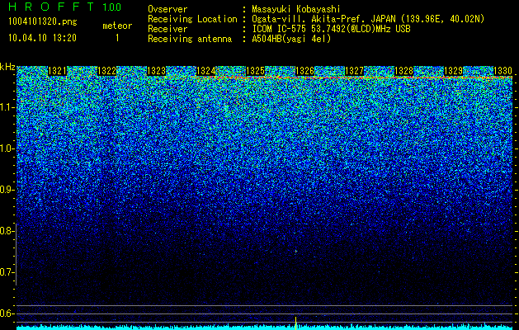This screenshot has height=330, width=519.
Task: Click the 'Receiving Location' label
Action: (x=192, y=19)
